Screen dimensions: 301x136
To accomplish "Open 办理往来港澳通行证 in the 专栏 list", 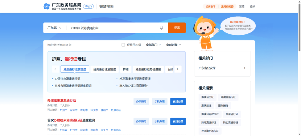I will pyautogui.click(x=67, y=79).
